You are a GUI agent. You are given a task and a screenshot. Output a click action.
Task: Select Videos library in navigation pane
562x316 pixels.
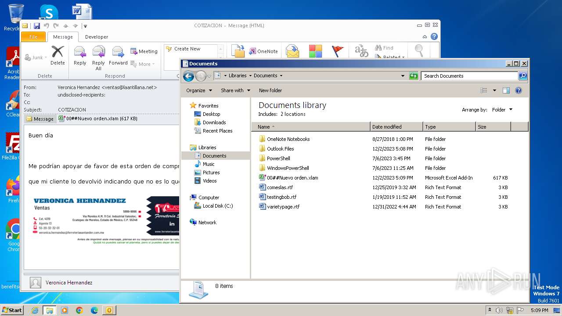pyautogui.click(x=205, y=181)
